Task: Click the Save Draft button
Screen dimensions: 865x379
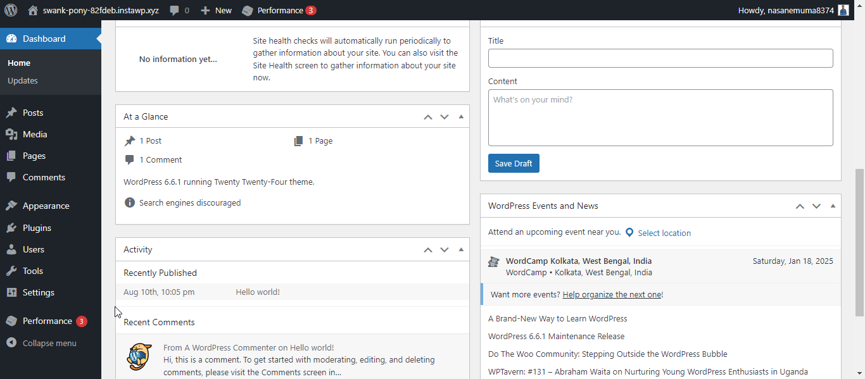Action: click(x=513, y=163)
